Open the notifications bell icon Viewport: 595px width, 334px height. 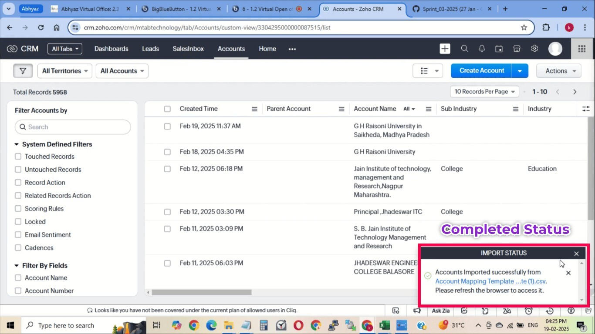point(482,49)
